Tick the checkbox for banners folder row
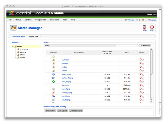This screenshot has height=124, width=168. coord(143,64)
